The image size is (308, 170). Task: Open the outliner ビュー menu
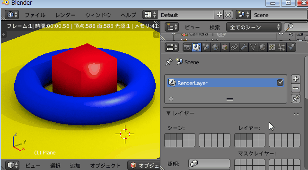tap(192, 27)
